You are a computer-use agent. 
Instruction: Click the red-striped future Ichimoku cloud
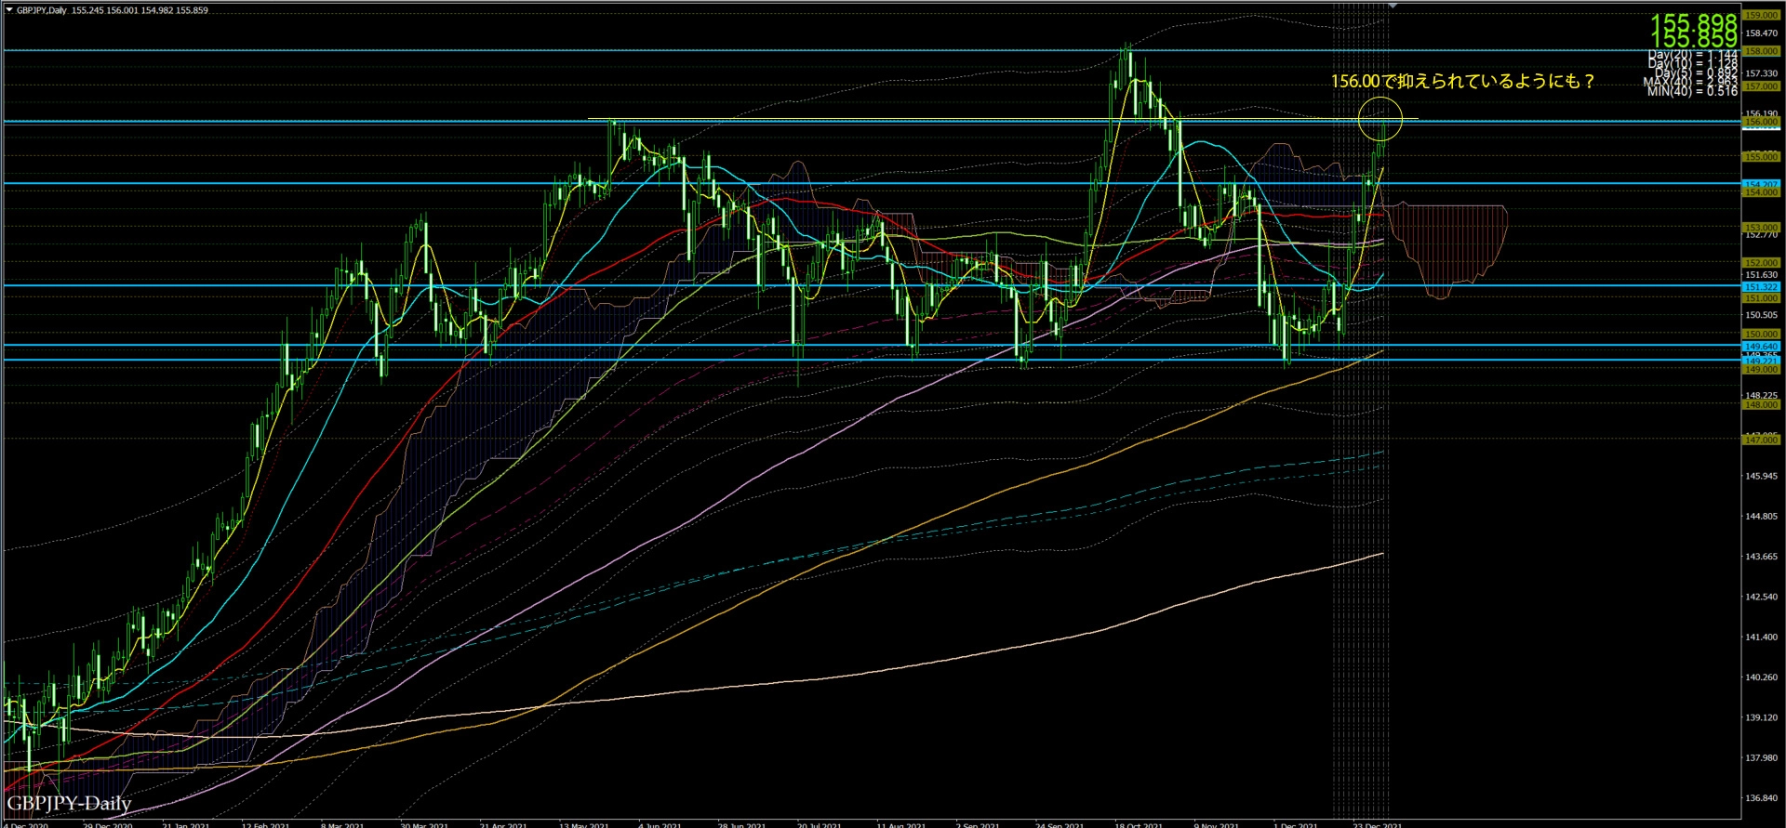[1451, 243]
